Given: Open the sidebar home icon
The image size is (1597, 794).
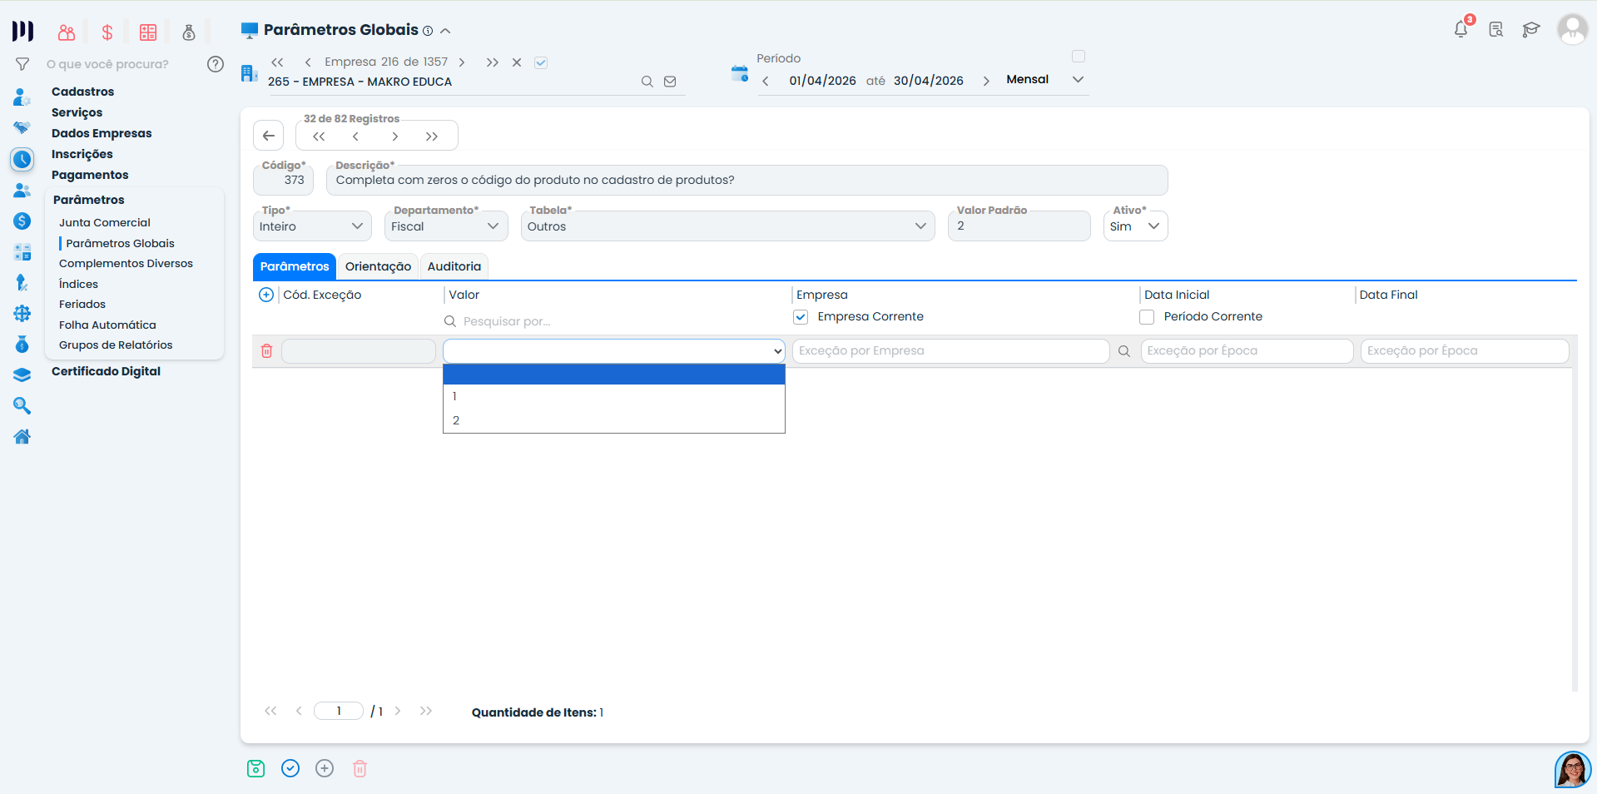Looking at the screenshot, I should 22,436.
